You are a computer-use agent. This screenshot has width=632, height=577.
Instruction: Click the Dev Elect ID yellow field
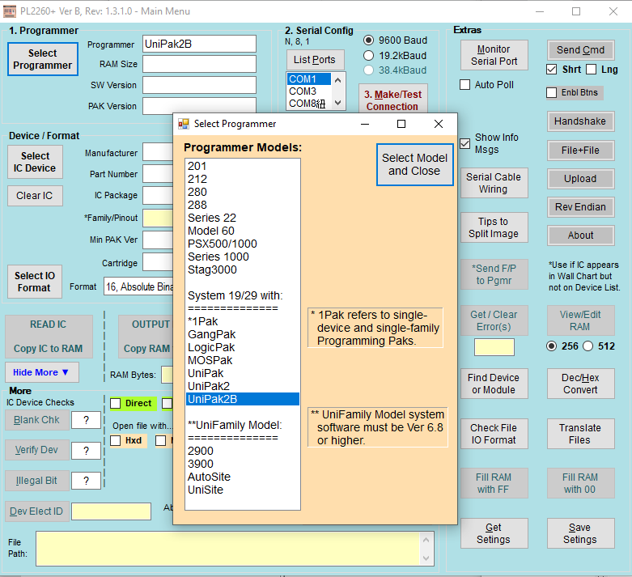111,511
